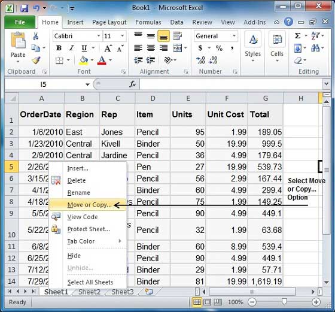Toggle Bottom Align button
This screenshot has height=312, width=335.
point(164,36)
